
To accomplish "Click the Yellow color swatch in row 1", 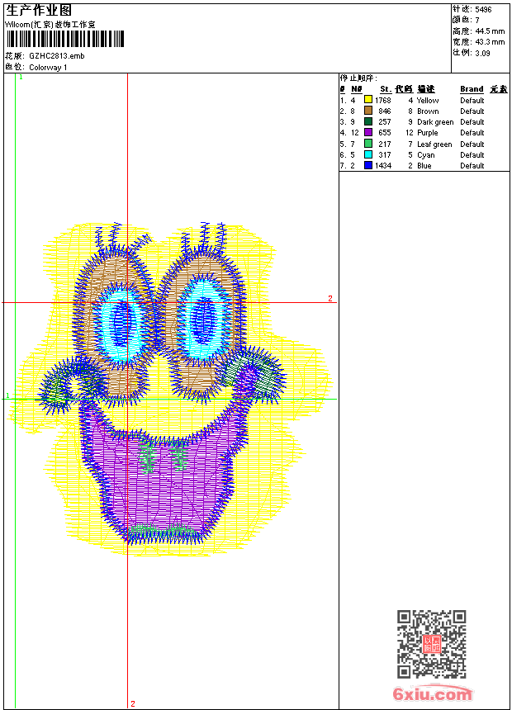I will click(x=368, y=100).
